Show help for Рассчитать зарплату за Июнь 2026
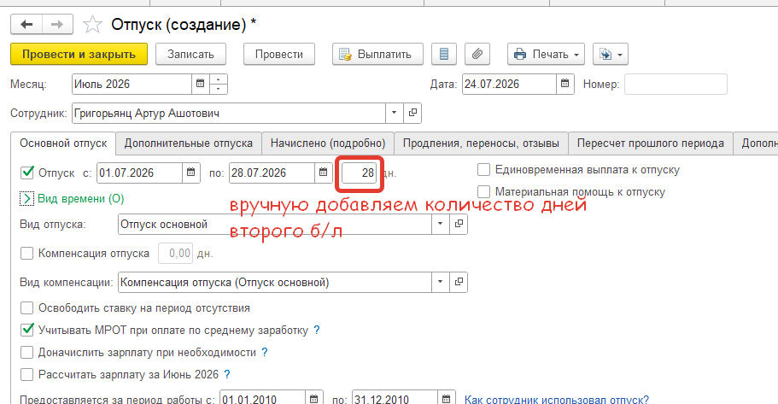The height and width of the screenshot is (404, 778). point(227,374)
